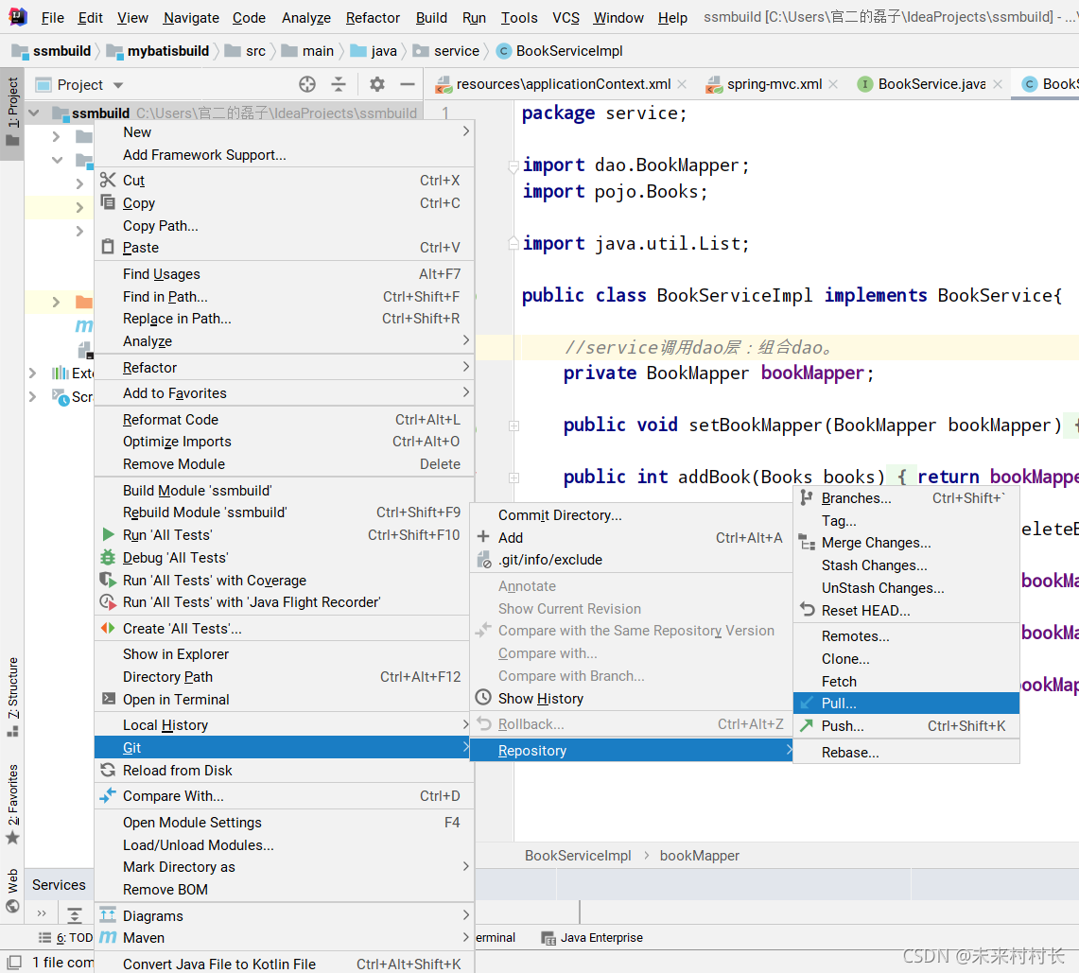
Task: Expand the folded setBookMapper method
Action: point(514,426)
